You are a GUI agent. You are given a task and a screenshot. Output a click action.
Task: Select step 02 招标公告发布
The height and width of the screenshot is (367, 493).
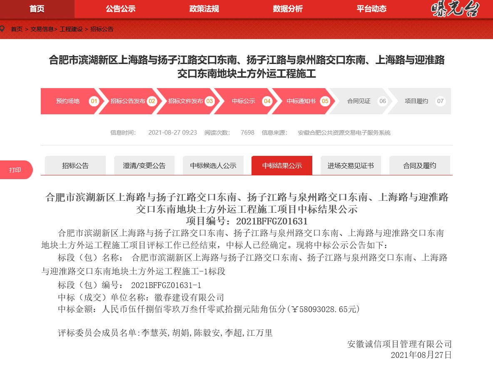(130, 101)
